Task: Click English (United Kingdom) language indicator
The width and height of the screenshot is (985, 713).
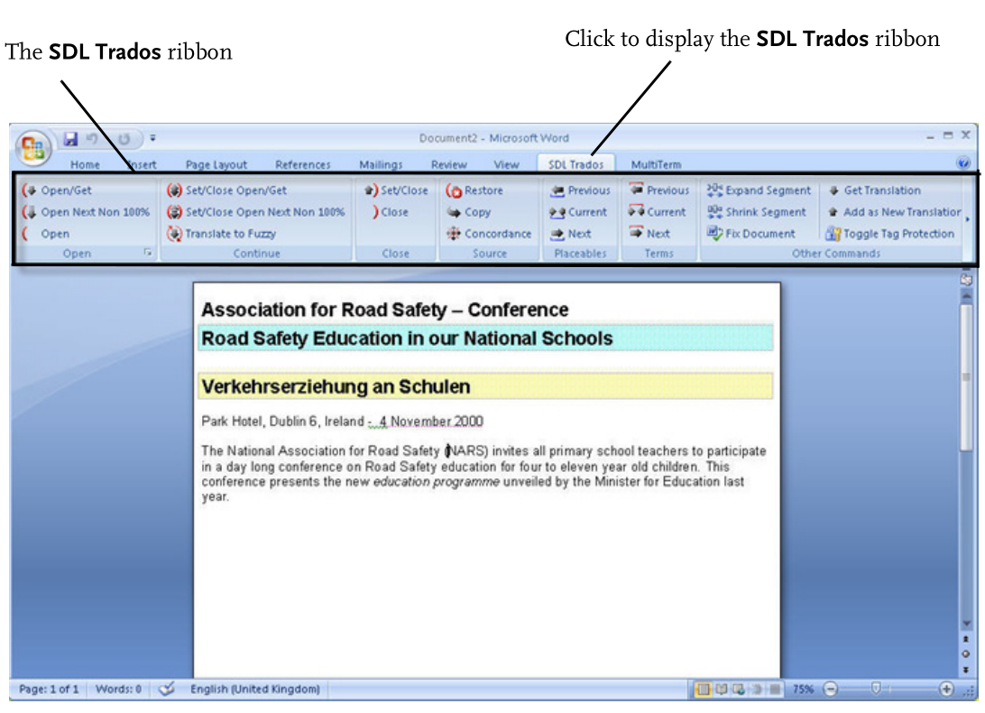Action: tap(255, 690)
